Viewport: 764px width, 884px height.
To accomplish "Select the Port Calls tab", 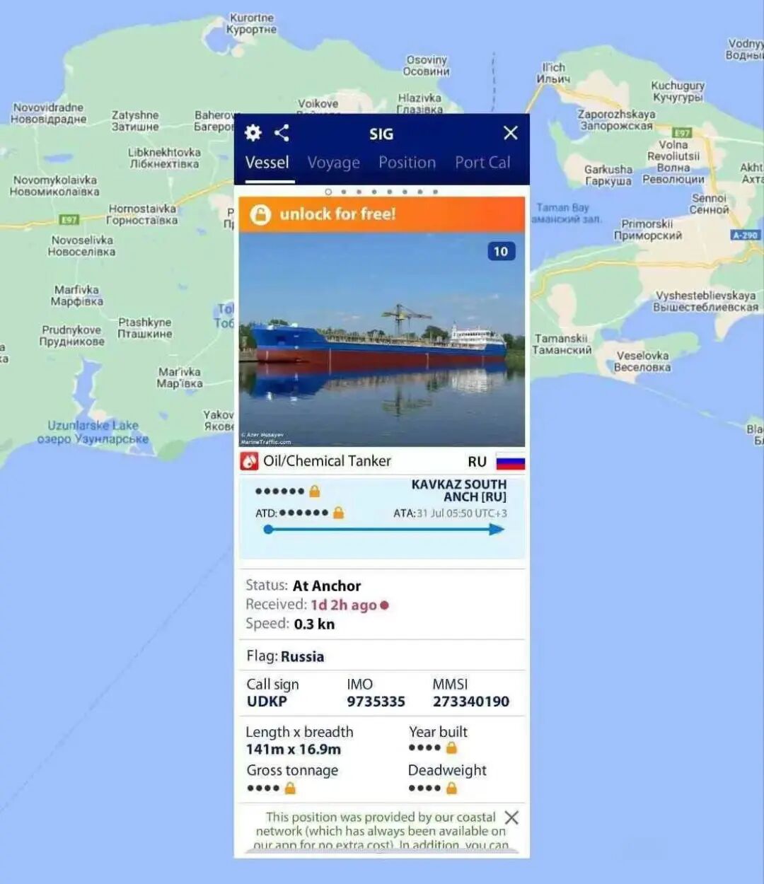I will [x=482, y=163].
